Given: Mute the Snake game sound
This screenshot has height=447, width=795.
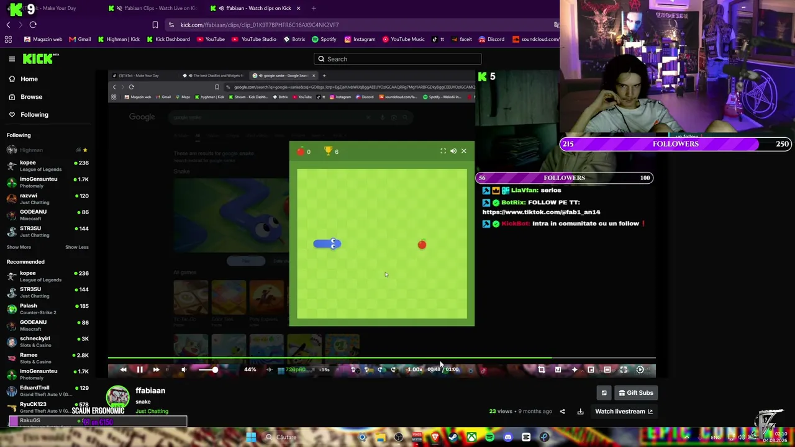Looking at the screenshot, I should click(453, 151).
